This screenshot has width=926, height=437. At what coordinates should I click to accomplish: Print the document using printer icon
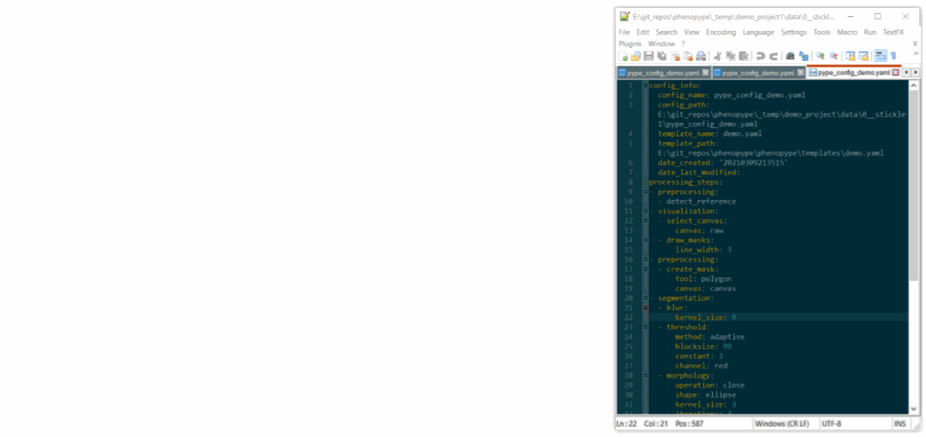(x=701, y=56)
